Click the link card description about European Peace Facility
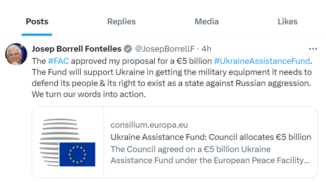The image size is (326, 182). click(x=210, y=155)
